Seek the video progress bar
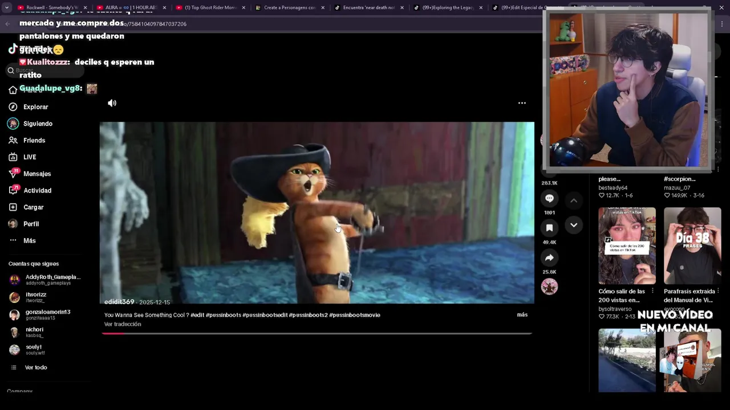Screen dimensions: 730x410 317,334
